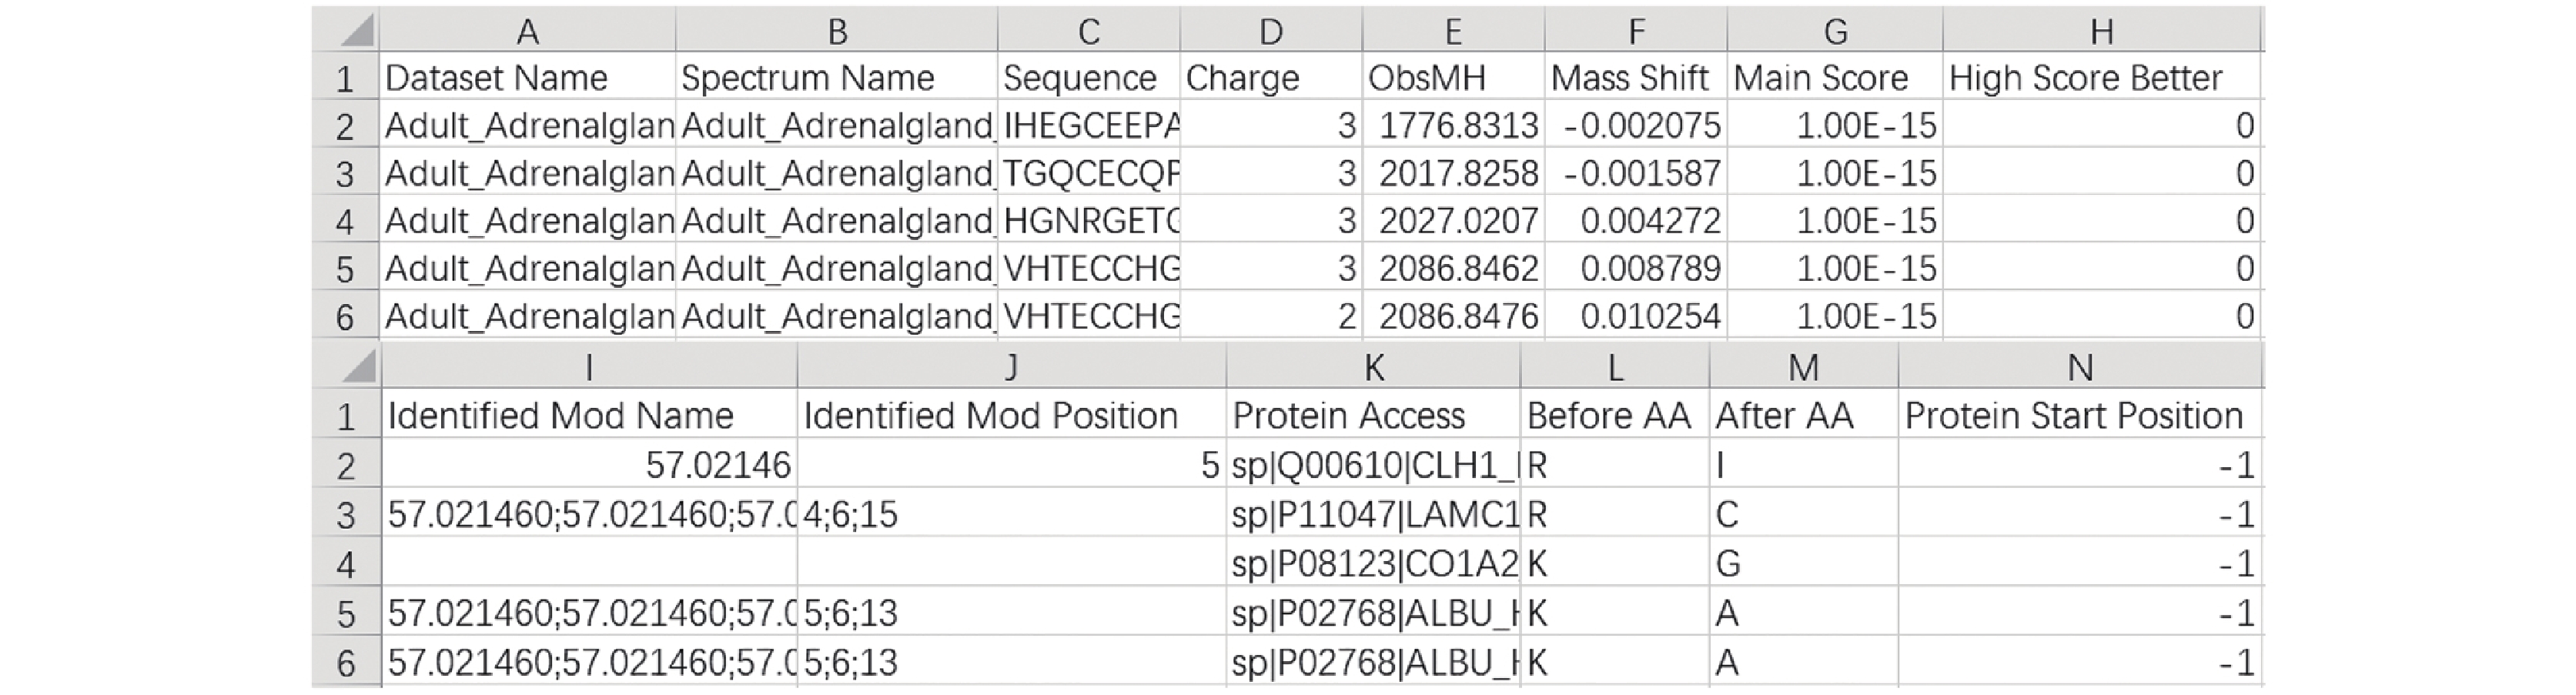Select column N header
Image resolution: width=2576 pixels, height=695 pixels.
click(2080, 366)
